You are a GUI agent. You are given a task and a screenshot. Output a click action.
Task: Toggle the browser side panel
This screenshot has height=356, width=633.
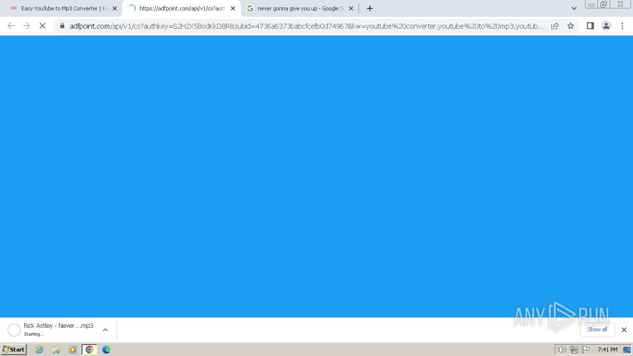(590, 26)
